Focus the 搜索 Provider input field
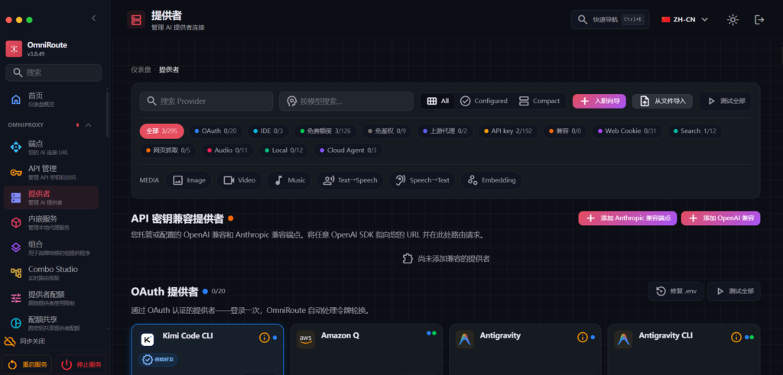The image size is (783, 375). click(206, 101)
